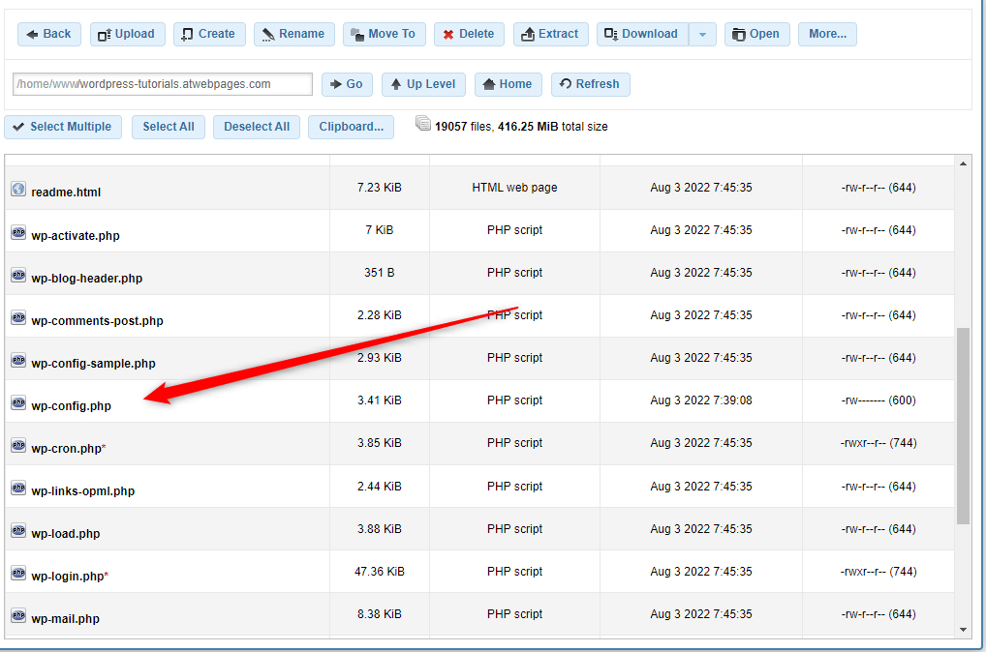Select the wp-load.php file name
Viewport: 986px width, 652px height.
pos(66,534)
